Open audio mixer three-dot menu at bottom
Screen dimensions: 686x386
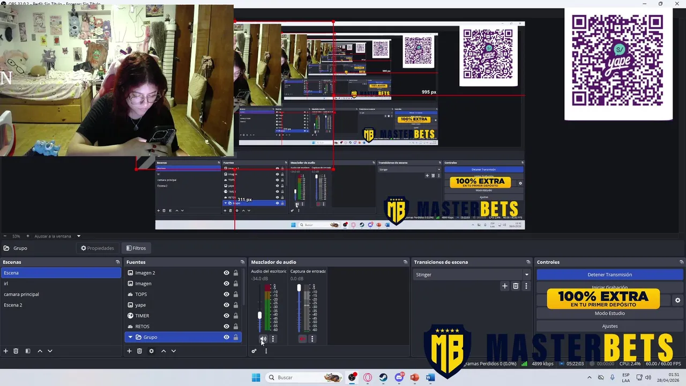point(266,351)
